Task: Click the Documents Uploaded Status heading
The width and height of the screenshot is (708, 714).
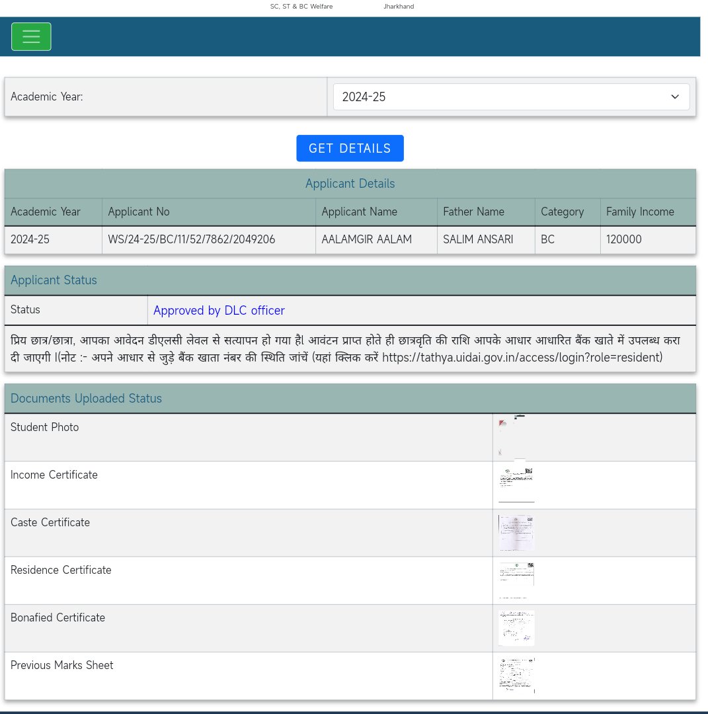Action: tap(86, 399)
